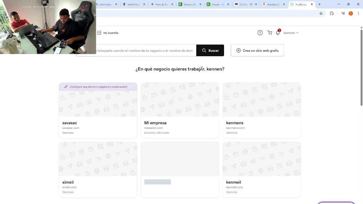Open the kenmens business card title
Image resolution: width=363 pixels, height=204 pixels.
[235, 123]
